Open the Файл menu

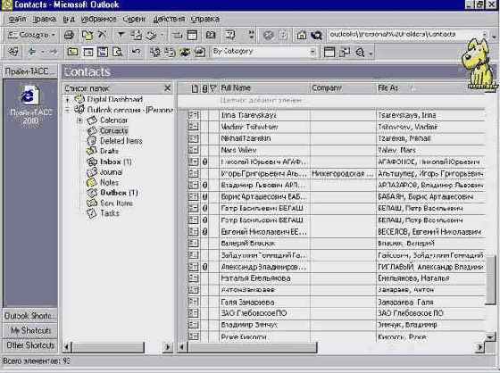point(17,19)
